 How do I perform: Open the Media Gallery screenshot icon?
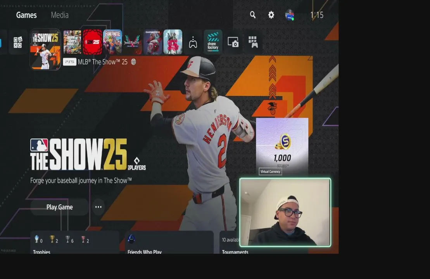[233, 42]
